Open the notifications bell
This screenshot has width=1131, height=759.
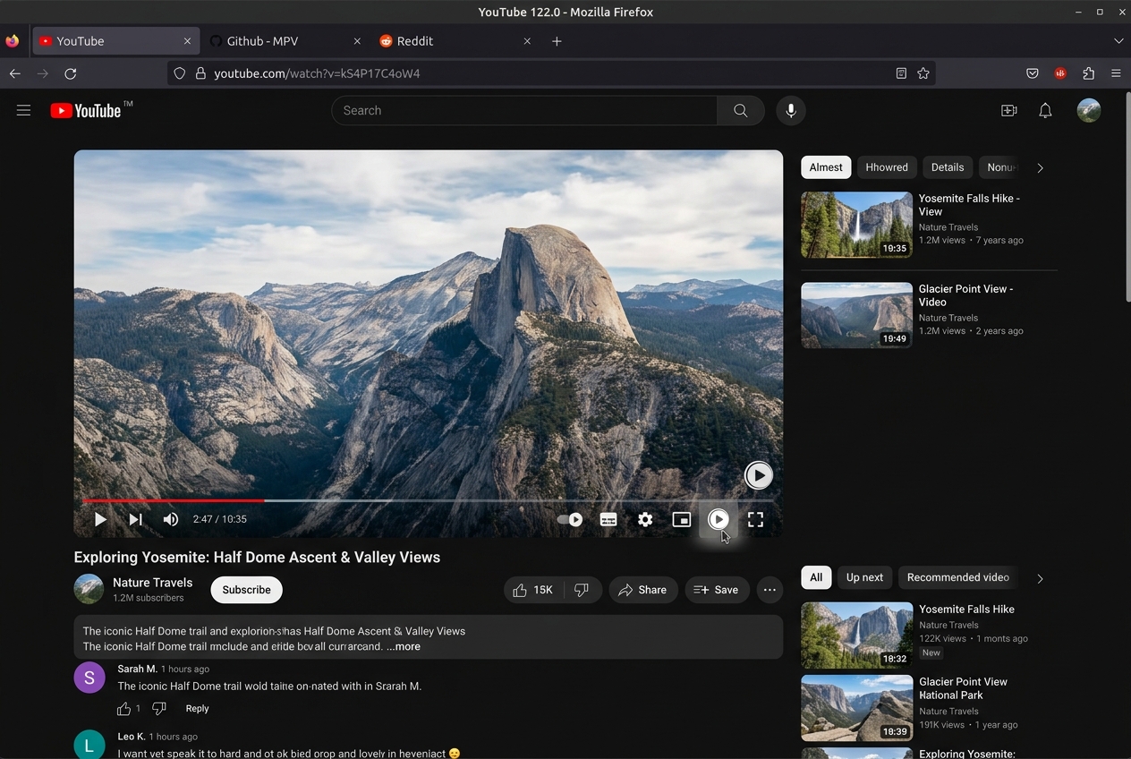coord(1045,110)
